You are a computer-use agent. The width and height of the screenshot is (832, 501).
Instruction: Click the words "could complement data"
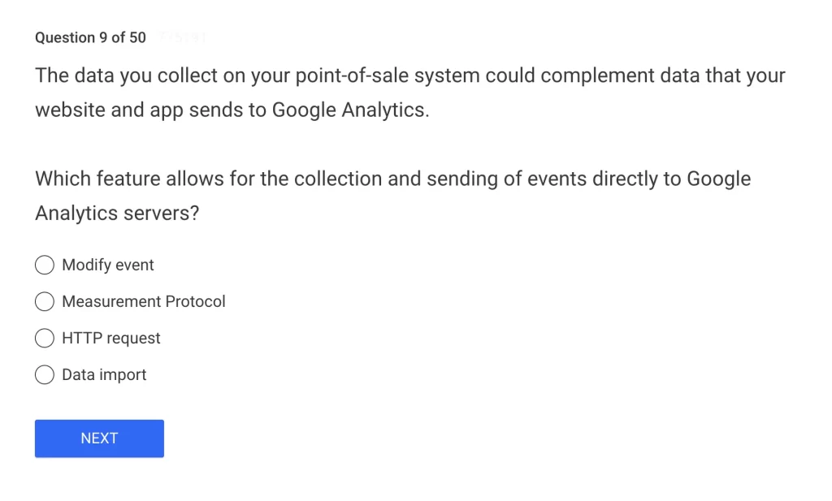581,76
